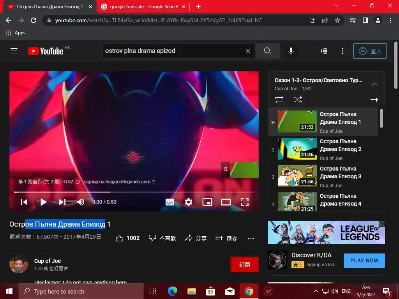Save video to playlist 儲存
This screenshot has height=299, width=399.
click(226, 238)
